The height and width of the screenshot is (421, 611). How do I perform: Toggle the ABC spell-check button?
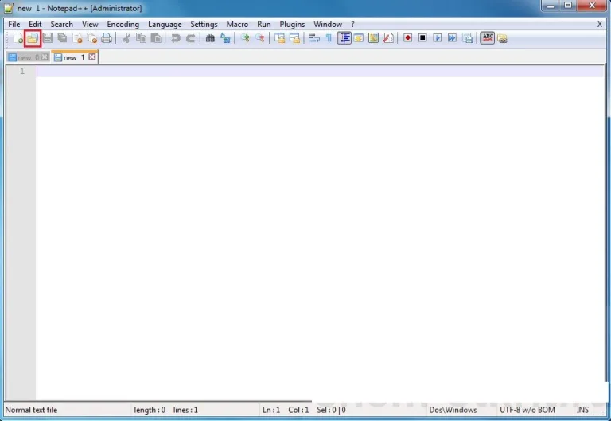tap(487, 38)
